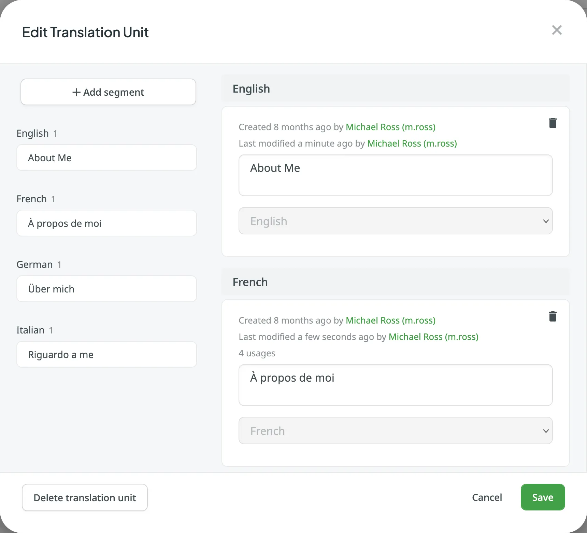Screen dimensions: 587x533
Task: Open the French language dropdown
Action: (x=395, y=430)
